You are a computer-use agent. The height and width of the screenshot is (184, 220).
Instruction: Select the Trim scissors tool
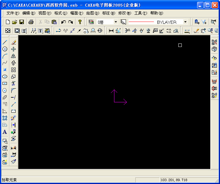click(13, 84)
